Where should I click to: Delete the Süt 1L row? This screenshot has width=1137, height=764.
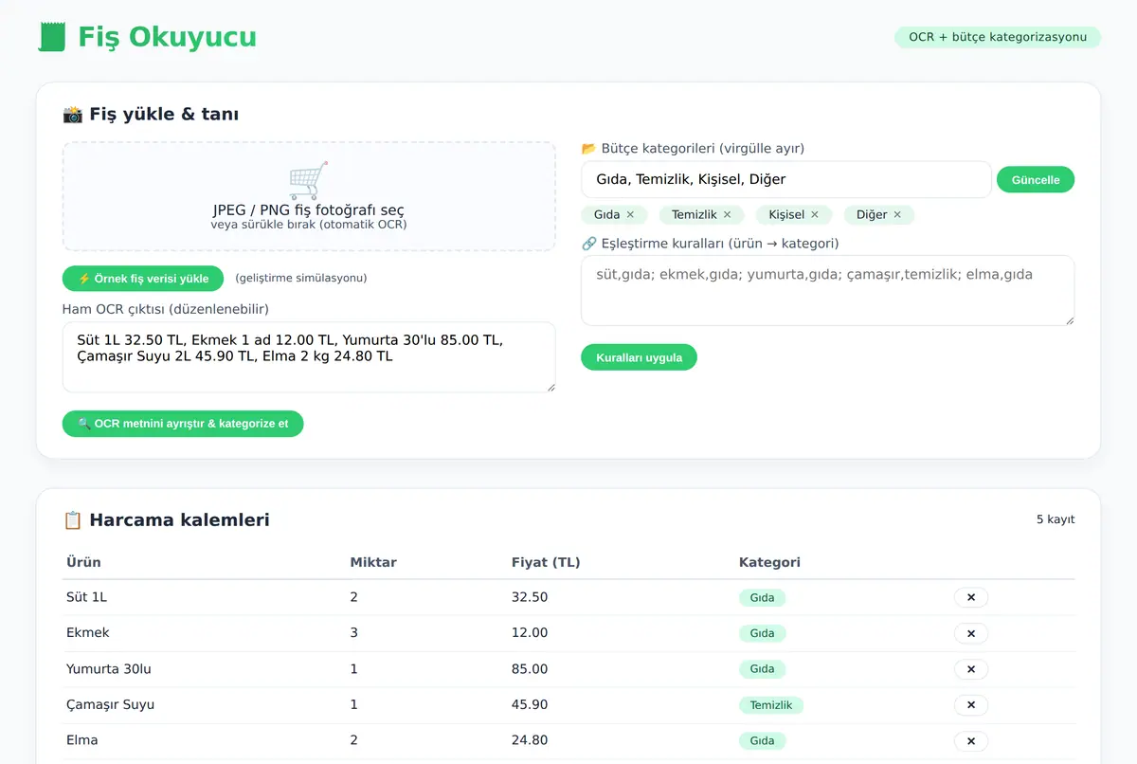[971, 597]
